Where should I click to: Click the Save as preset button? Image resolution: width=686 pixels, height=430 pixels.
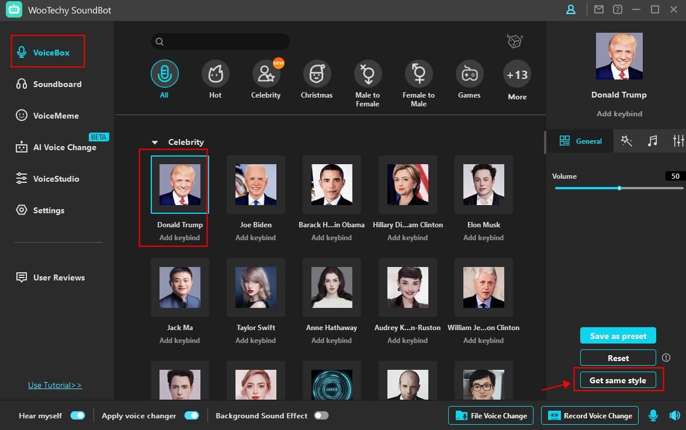tap(618, 336)
